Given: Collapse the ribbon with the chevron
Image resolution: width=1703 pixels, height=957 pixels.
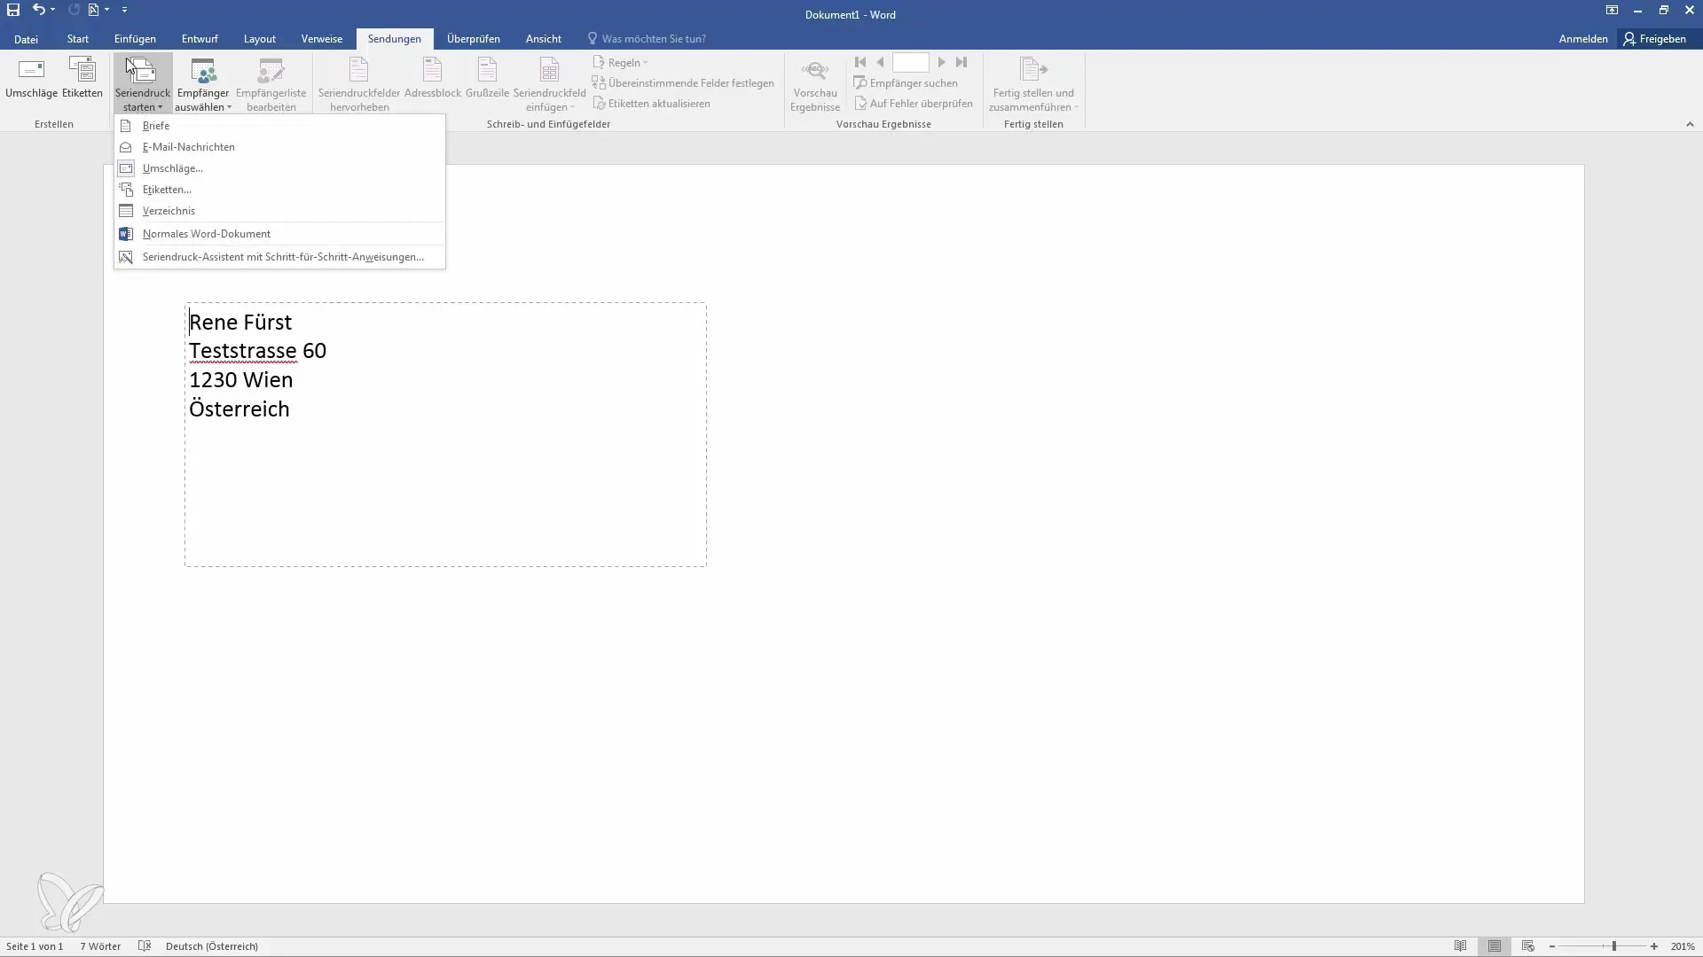Looking at the screenshot, I should pos(1690,124).
